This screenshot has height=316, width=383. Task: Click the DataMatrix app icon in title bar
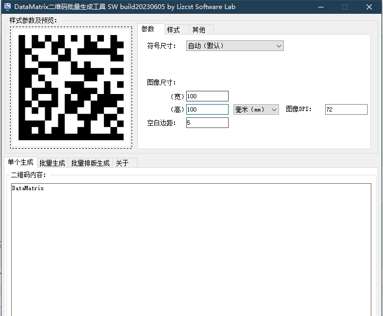pyautogui.click(x=7, y=7)
